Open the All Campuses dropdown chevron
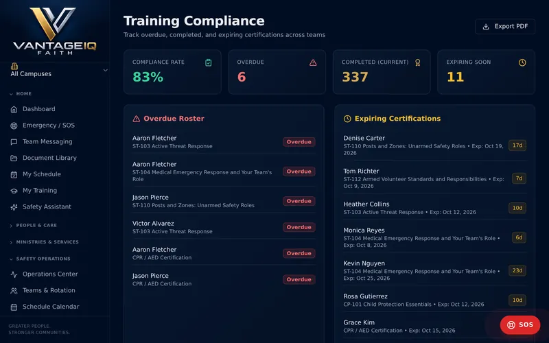This screenshot has width=549, height=343. 106,71
